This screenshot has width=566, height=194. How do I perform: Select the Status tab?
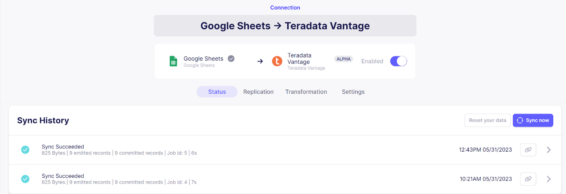pyautogui.click(x=217, y=92)
